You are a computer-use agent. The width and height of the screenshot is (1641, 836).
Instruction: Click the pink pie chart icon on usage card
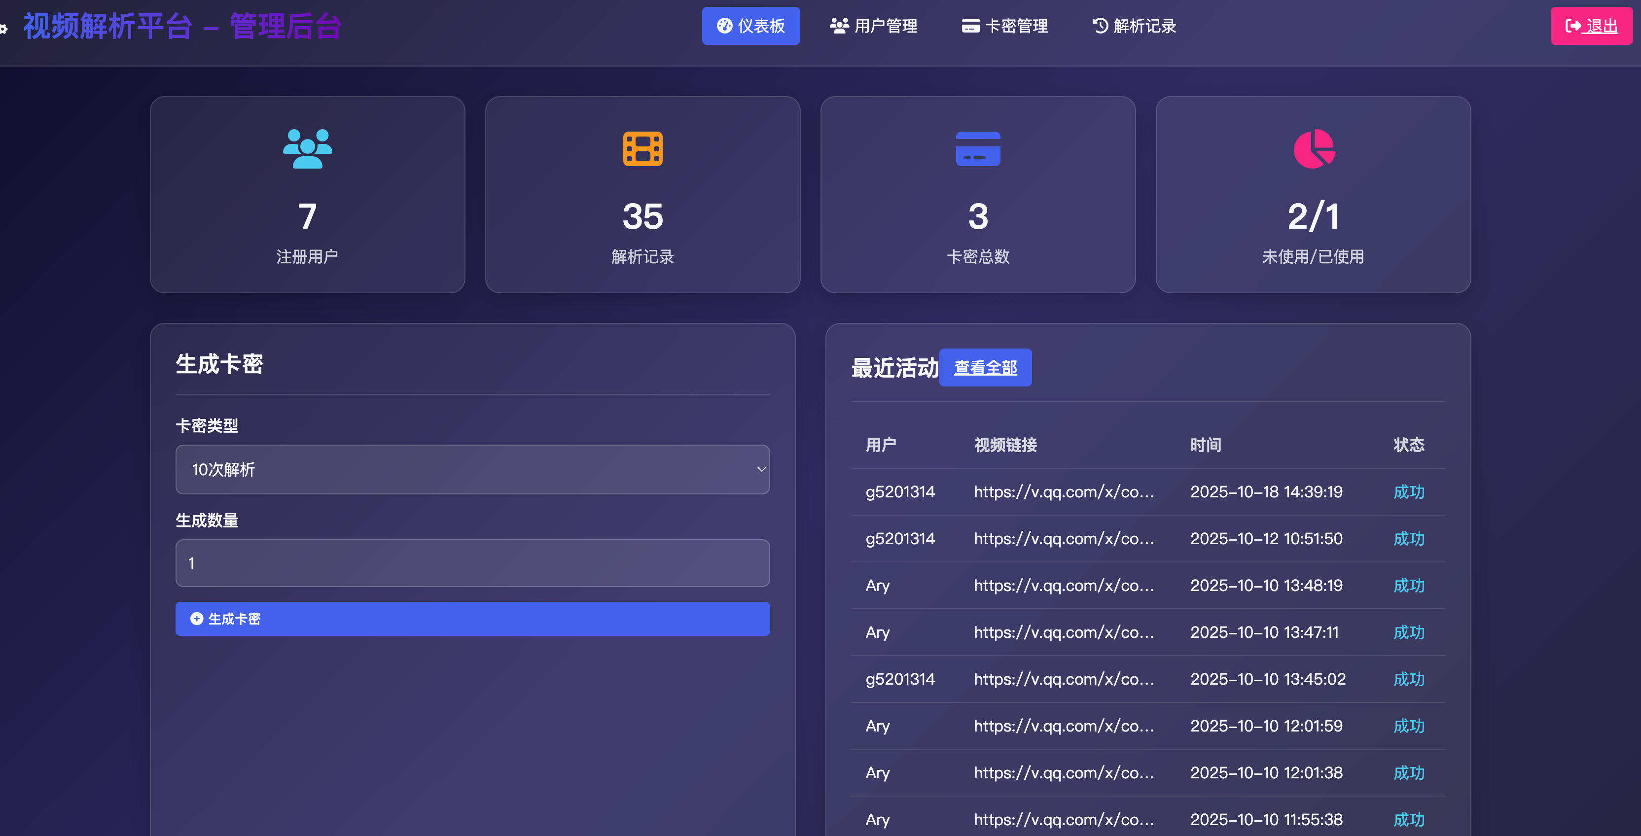point(1314,149)
